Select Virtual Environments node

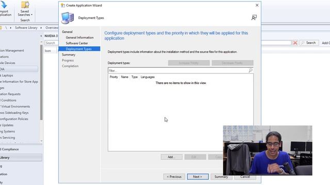coord(15,106)
